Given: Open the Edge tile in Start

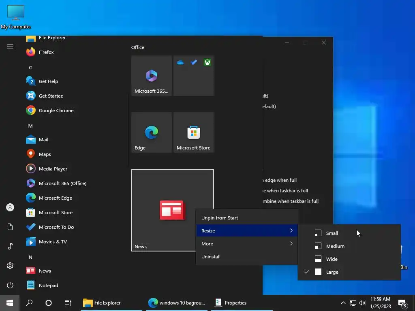Looking at the screenshot, I should (152, 132).
